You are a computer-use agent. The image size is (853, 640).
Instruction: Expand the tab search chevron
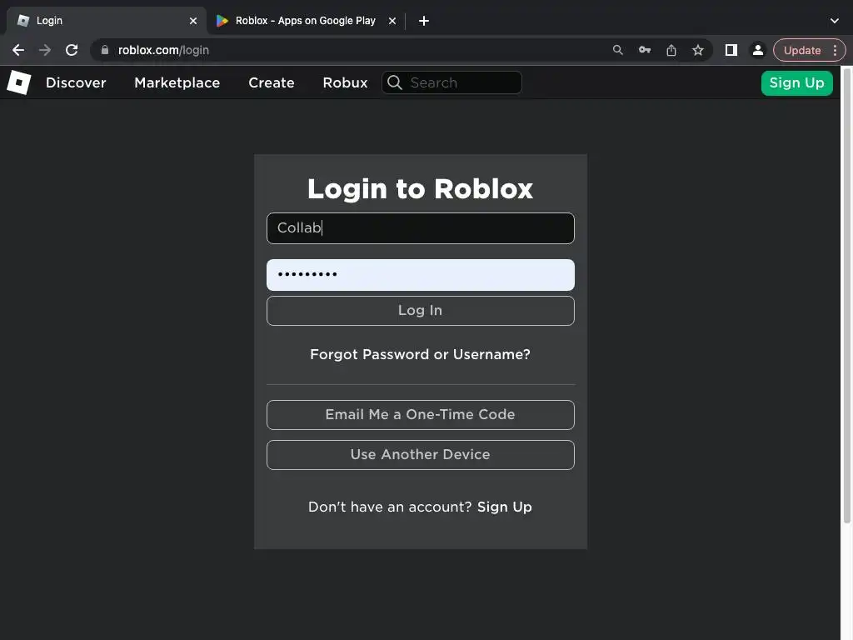click(835, 21)
